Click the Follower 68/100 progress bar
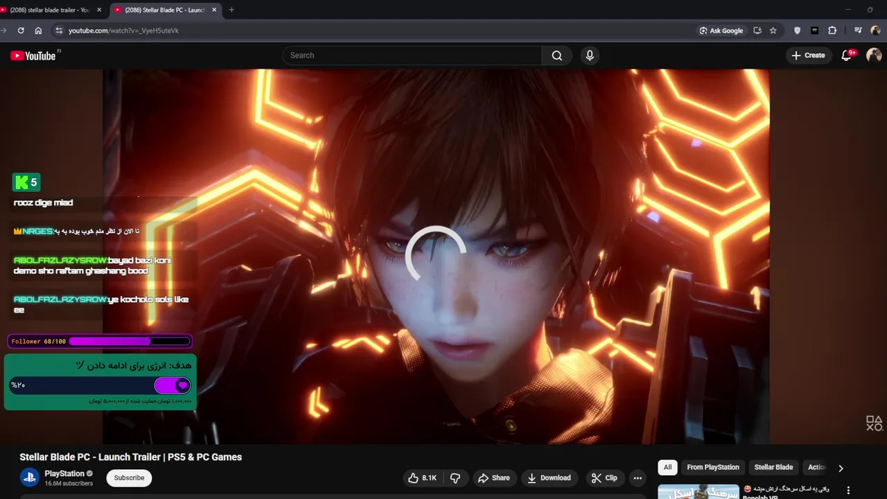 tap(100, 341)
